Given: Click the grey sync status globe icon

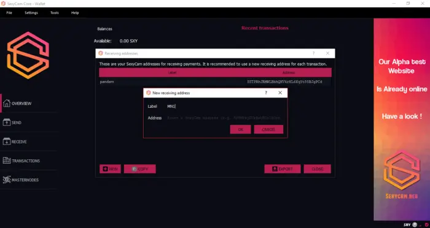Looking at the screenshot, I should point(415,225).
